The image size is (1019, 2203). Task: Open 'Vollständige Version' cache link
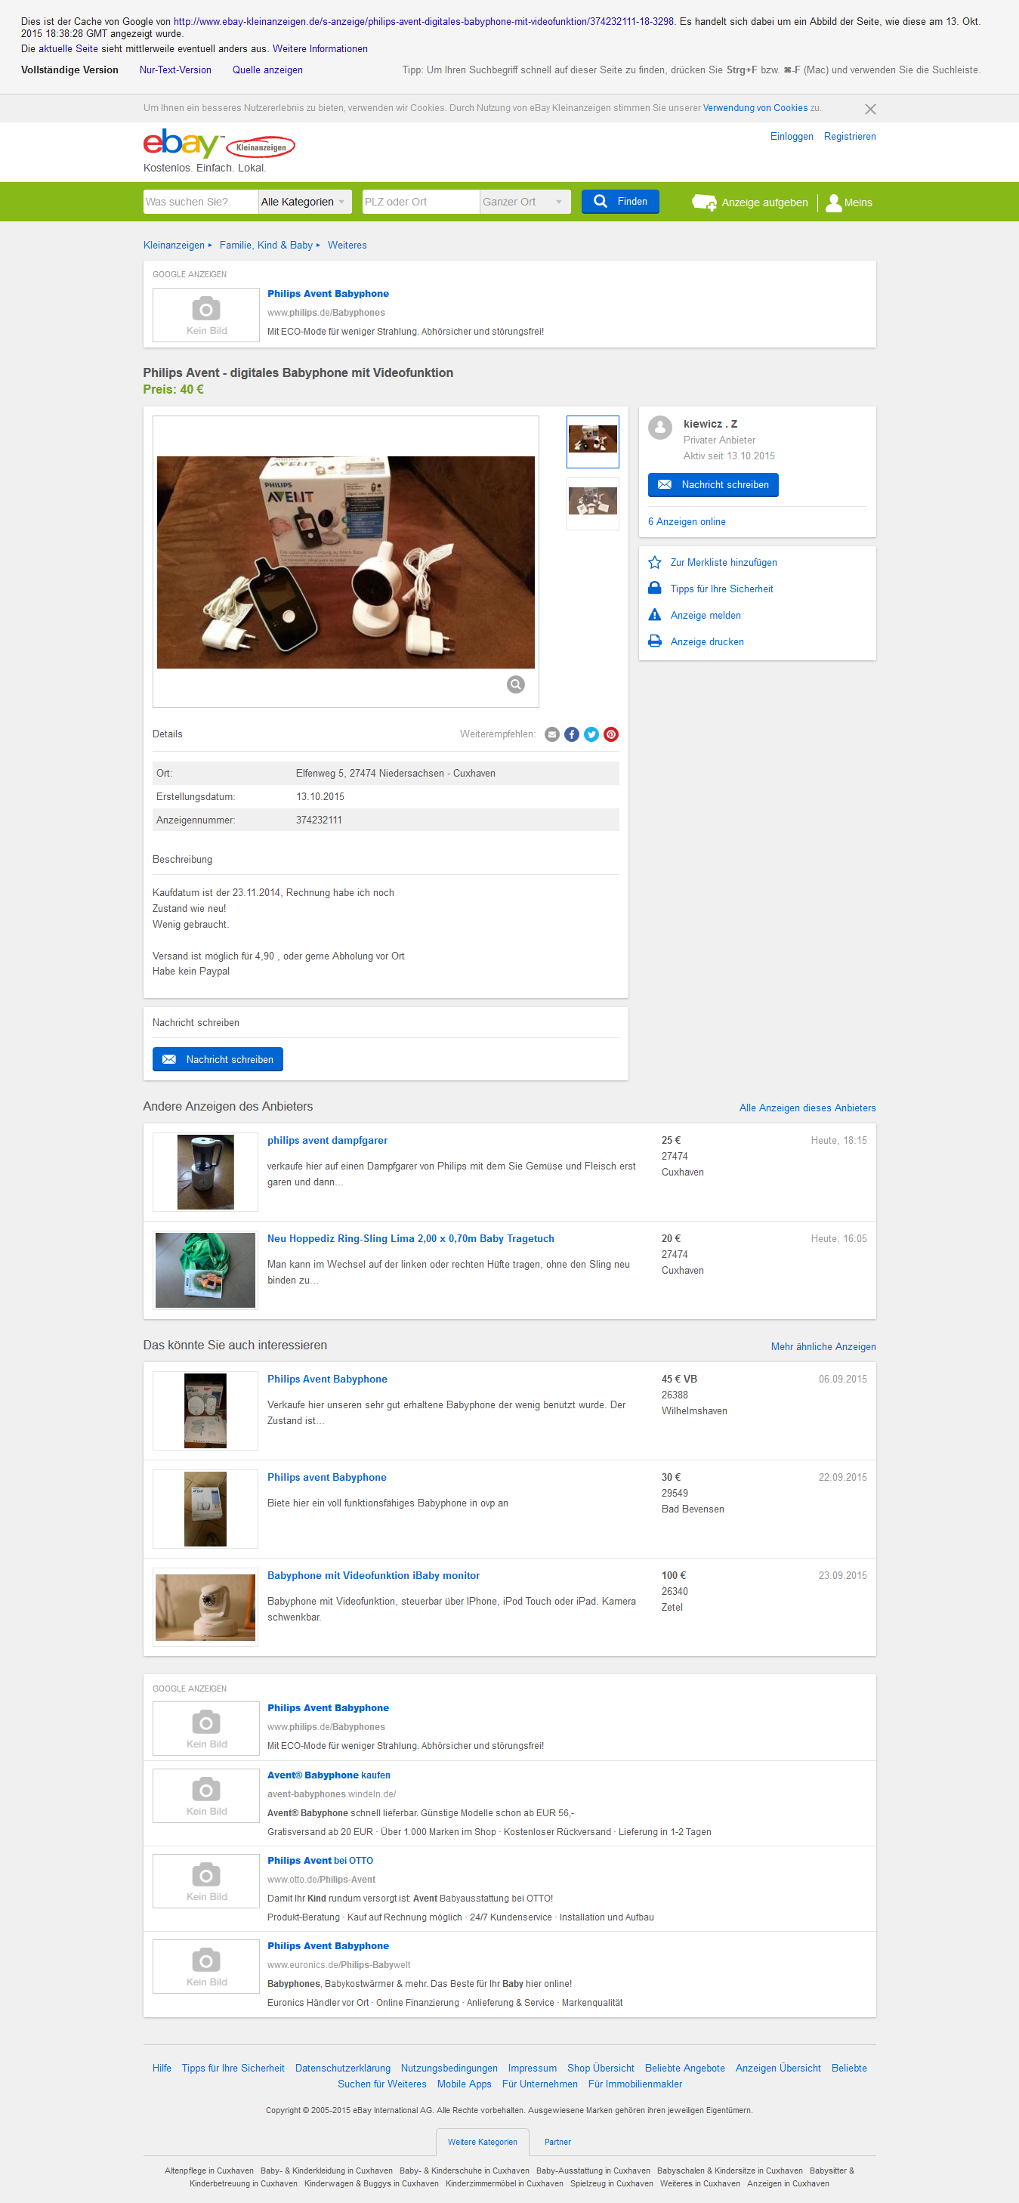pos(70,70)
